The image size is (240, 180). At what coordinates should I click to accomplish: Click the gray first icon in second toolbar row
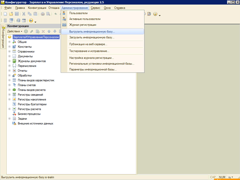point(5,20)
